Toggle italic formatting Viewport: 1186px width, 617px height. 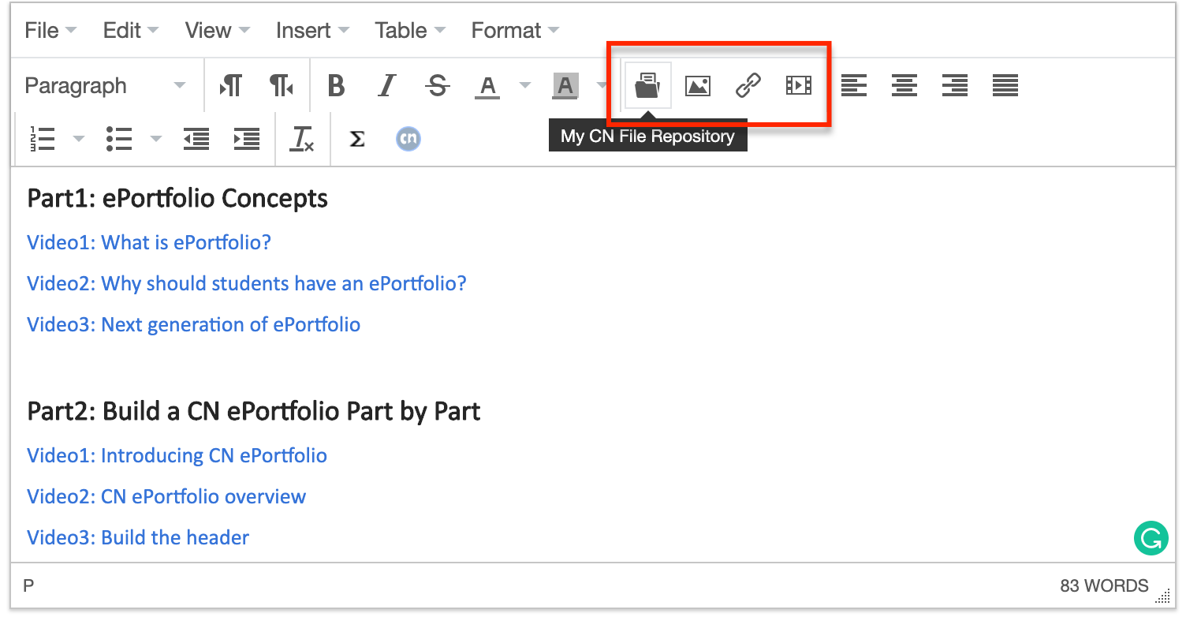click(386, 85)
